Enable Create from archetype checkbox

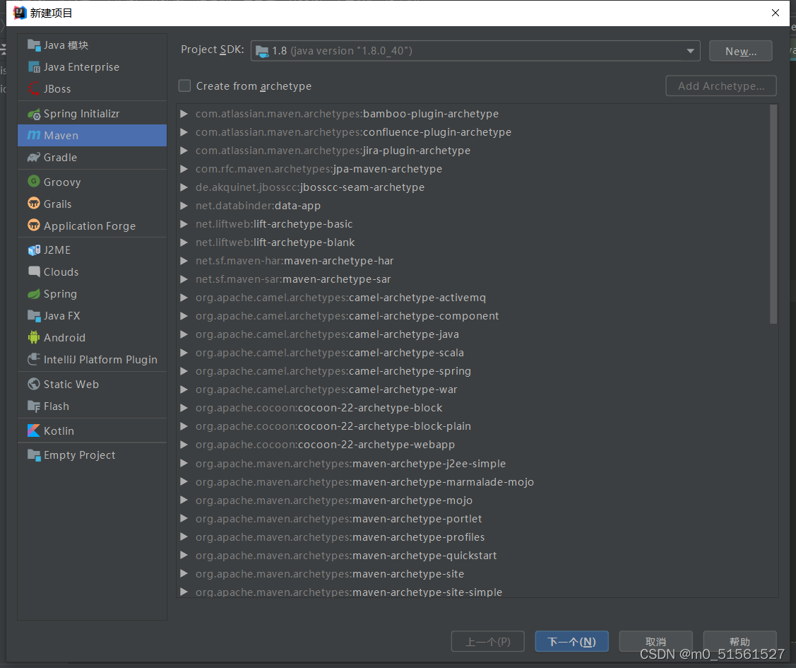[x=185, y=86]
